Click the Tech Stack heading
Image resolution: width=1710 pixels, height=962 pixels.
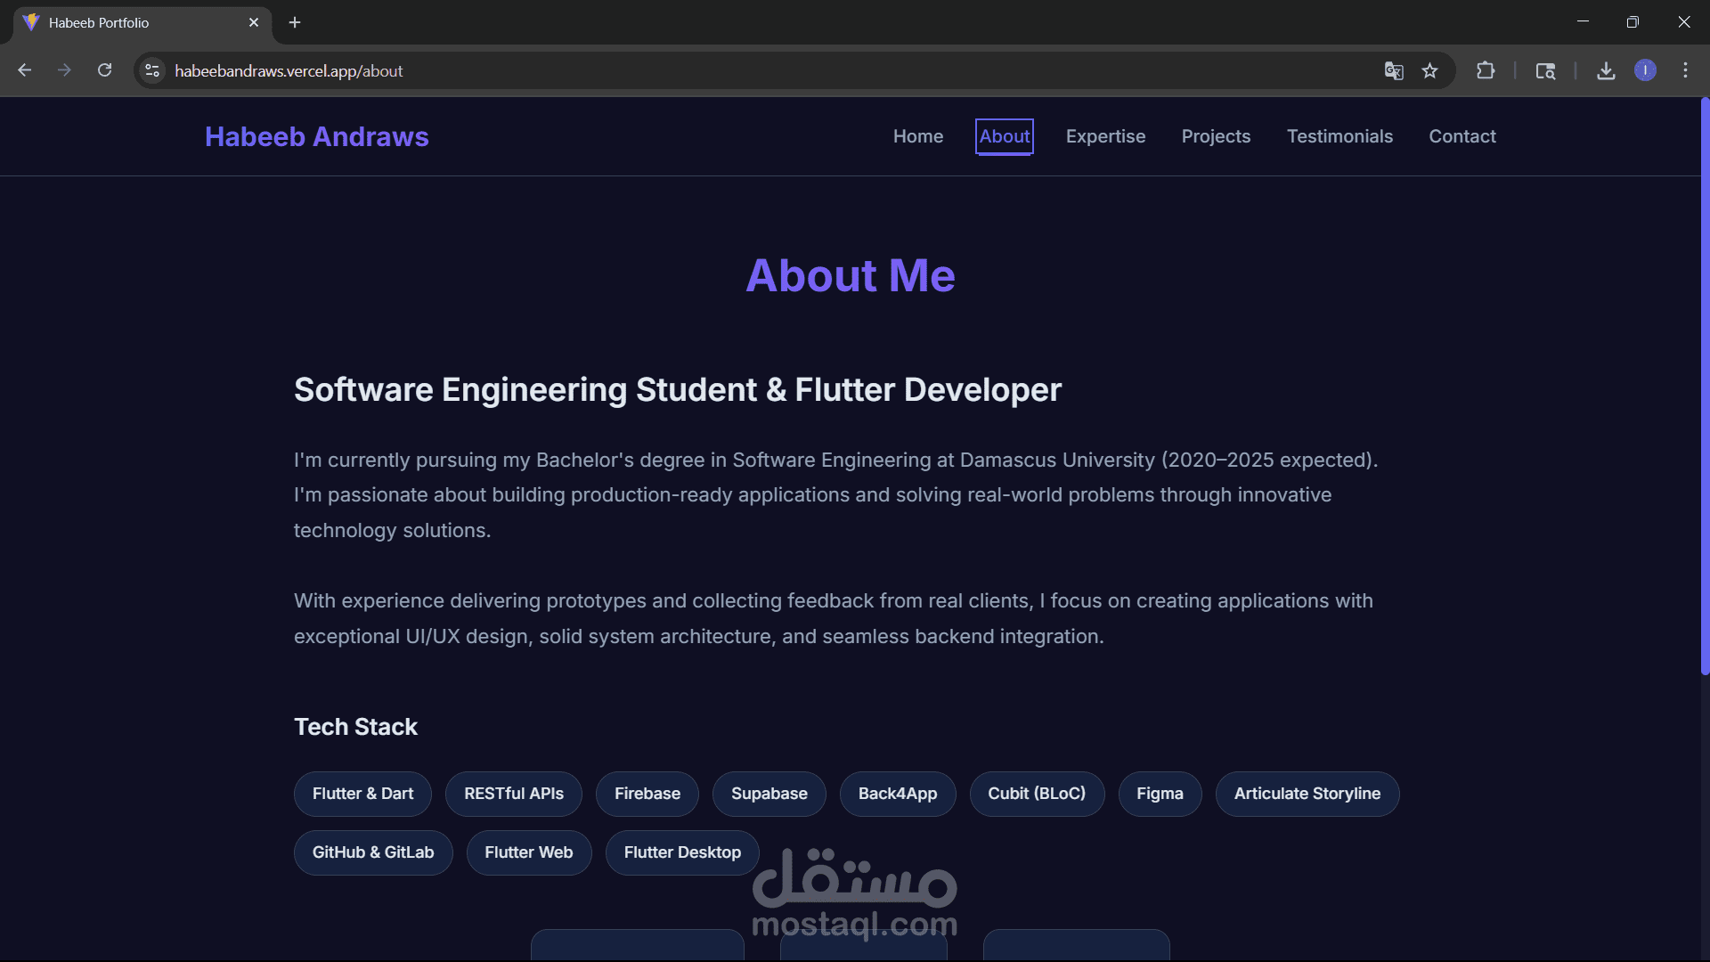355,727
